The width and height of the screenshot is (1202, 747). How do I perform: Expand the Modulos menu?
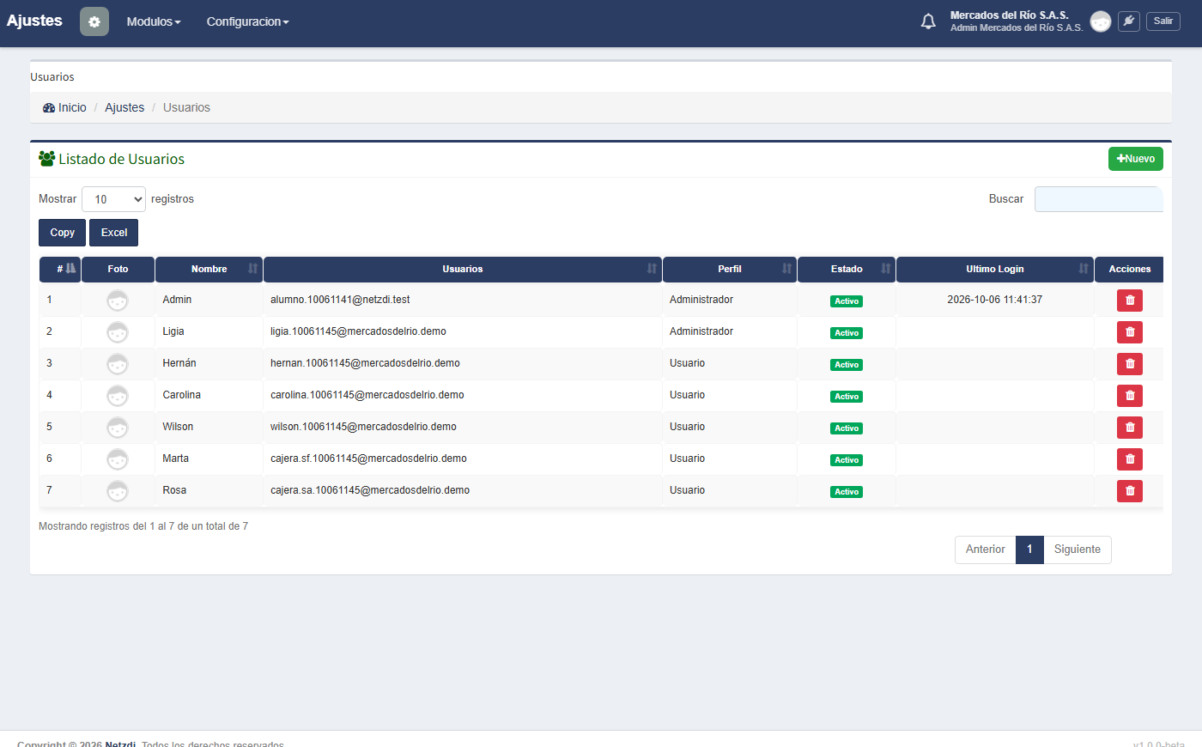point(154,21)
